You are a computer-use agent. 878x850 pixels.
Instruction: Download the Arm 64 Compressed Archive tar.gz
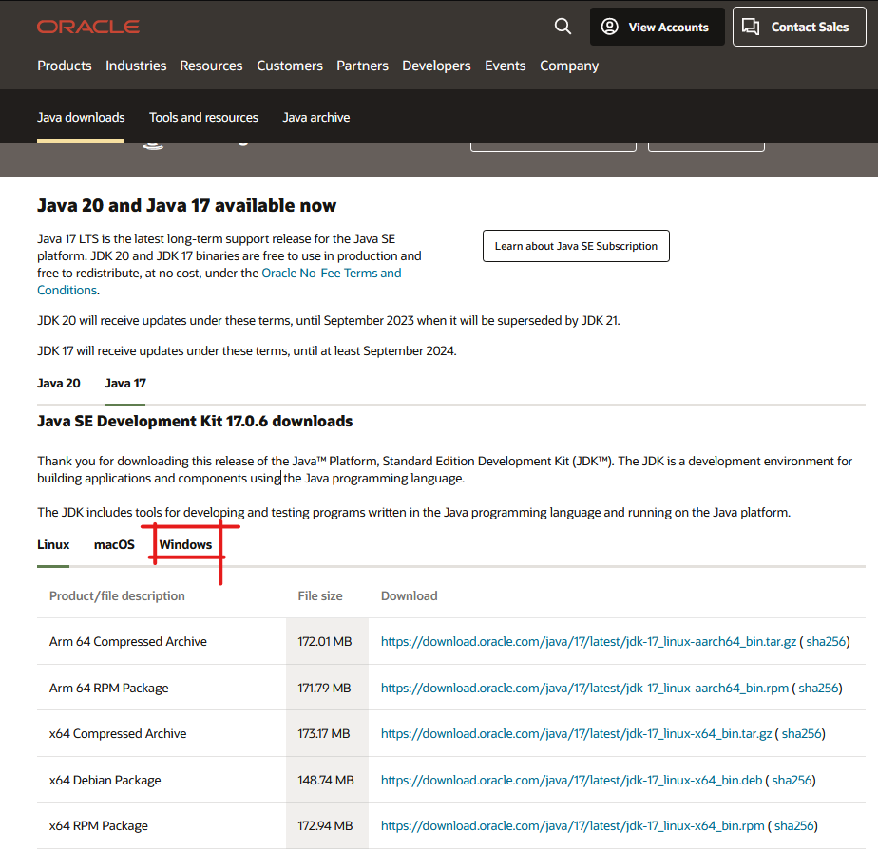586,642
